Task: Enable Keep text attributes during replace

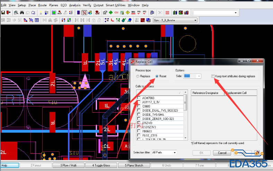Action: point(213,76)
